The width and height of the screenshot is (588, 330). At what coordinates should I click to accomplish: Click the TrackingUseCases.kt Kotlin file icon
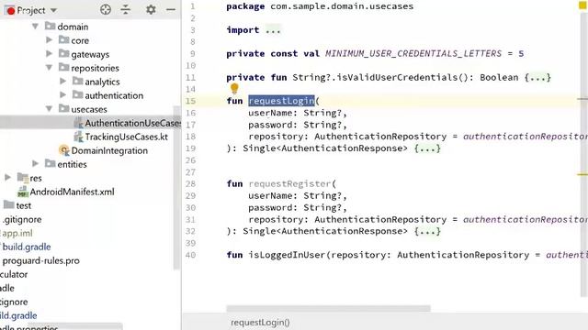tap(78, 137)
